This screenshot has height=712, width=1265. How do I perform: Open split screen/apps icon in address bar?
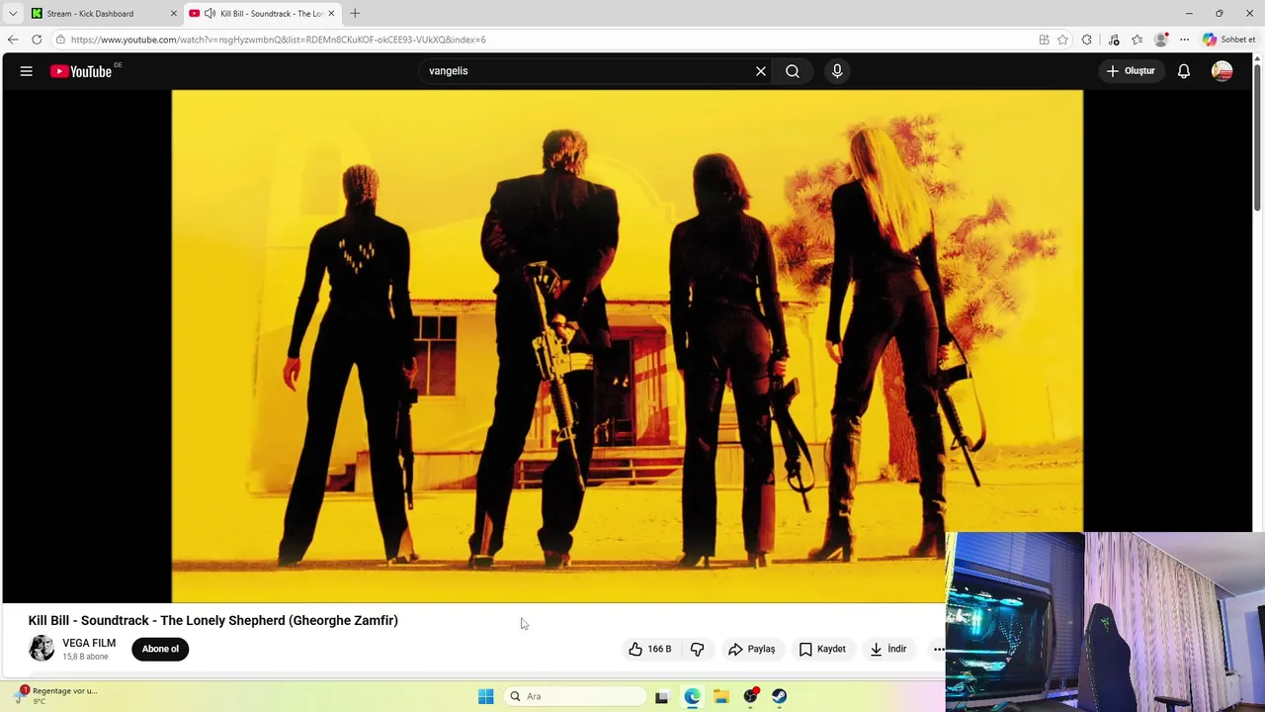[x=1044, y=40]
